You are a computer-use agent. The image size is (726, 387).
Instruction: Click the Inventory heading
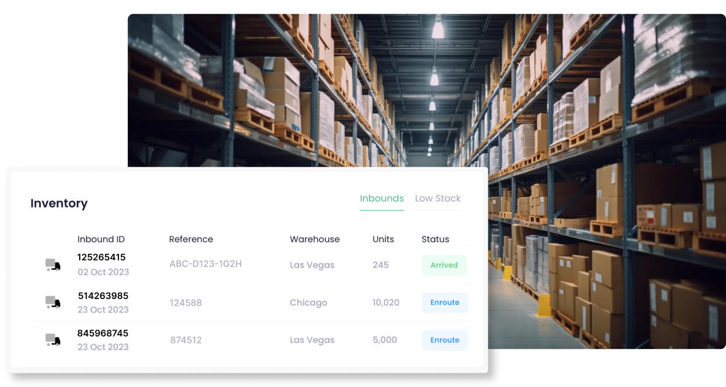[59, 203]
